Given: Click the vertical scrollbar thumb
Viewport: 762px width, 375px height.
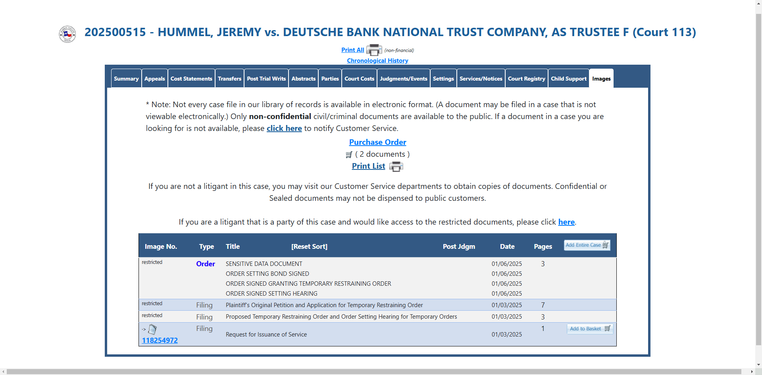Looking at the screenshot, I should coord(758,179).
